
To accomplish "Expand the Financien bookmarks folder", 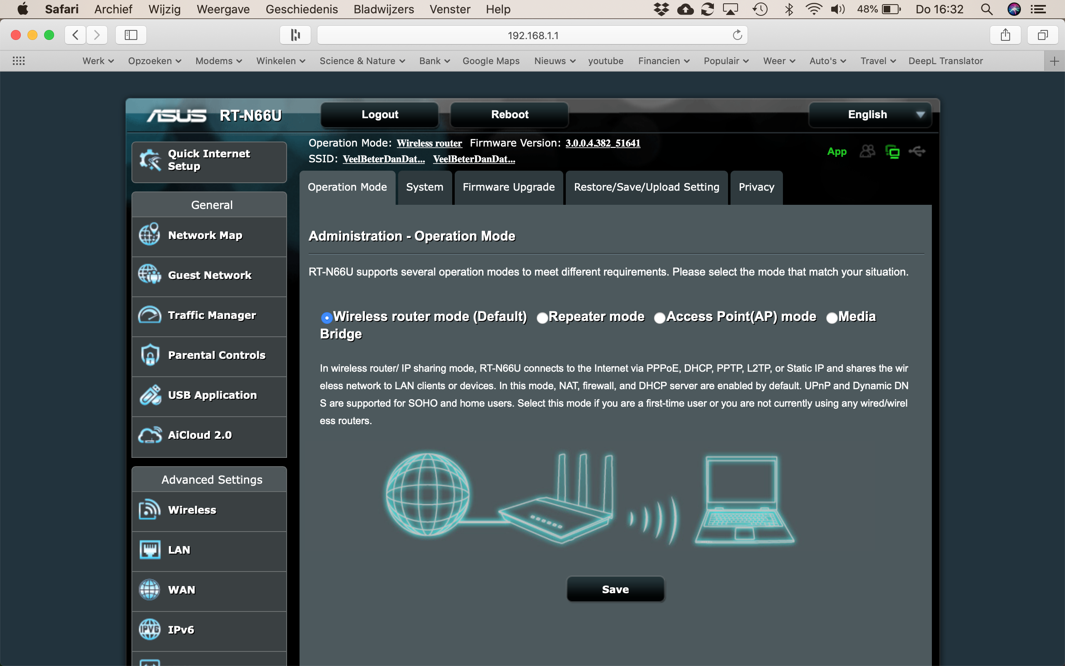I will [x=664, y=61].
